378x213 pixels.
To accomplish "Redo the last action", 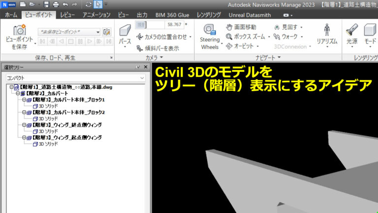I will pos(74,4).
